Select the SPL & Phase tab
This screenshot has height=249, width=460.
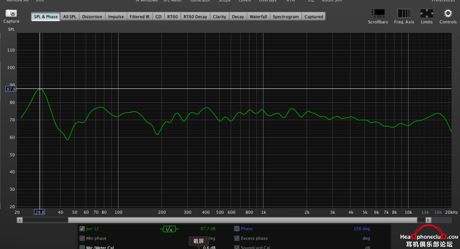pyautogui.click(x=46, y=17)
